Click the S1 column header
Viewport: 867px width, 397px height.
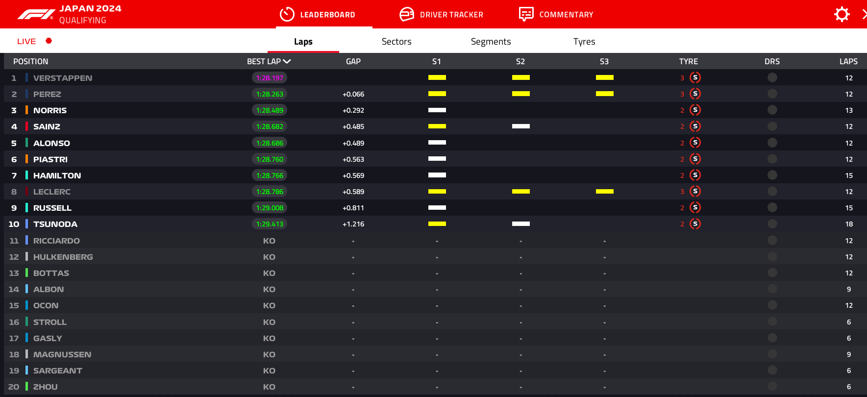pyautogui.click(x=437, y=61)
